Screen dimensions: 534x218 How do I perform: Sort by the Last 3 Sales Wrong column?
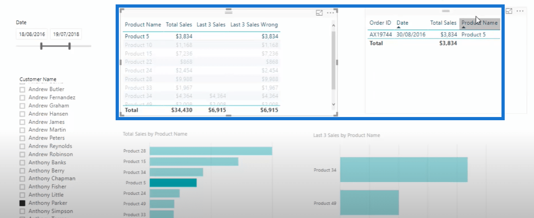point(254,25)
